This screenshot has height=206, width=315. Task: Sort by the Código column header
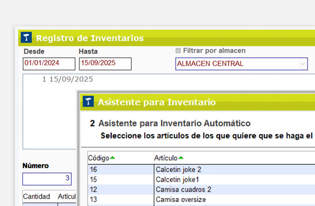pos(121,158)
